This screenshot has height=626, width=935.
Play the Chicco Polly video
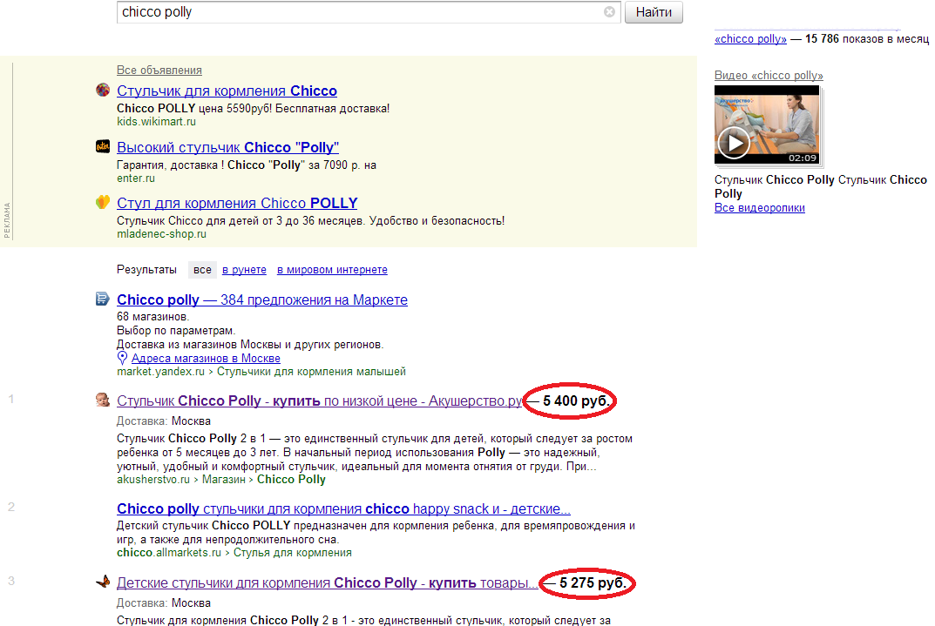point(733,143)
